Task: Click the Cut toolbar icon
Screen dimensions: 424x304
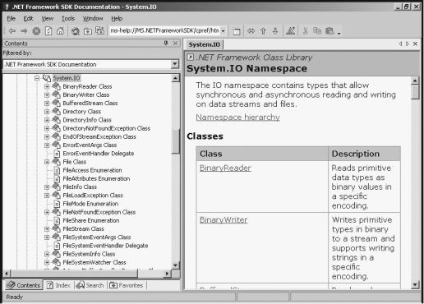Action: pyautogui.click(x=306, y=31)
